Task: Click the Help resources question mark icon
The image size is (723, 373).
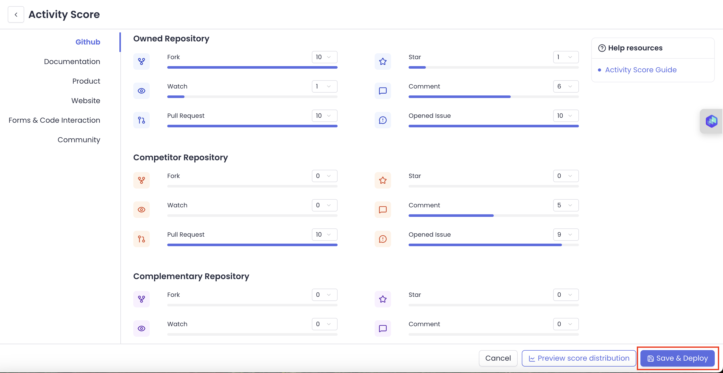Action: click(602, 48)
